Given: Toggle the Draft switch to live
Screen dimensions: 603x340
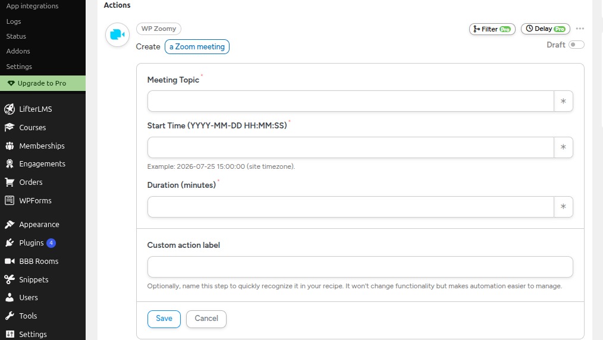Looking at the screenshot, I should coord(576,45).
